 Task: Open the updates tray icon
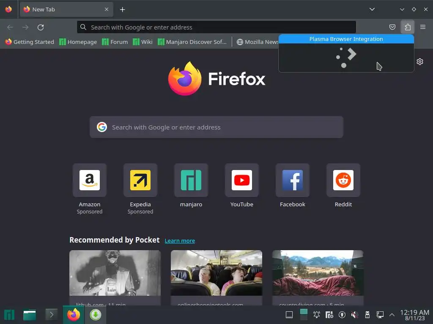pyautogui.click(x=342, y=315)
